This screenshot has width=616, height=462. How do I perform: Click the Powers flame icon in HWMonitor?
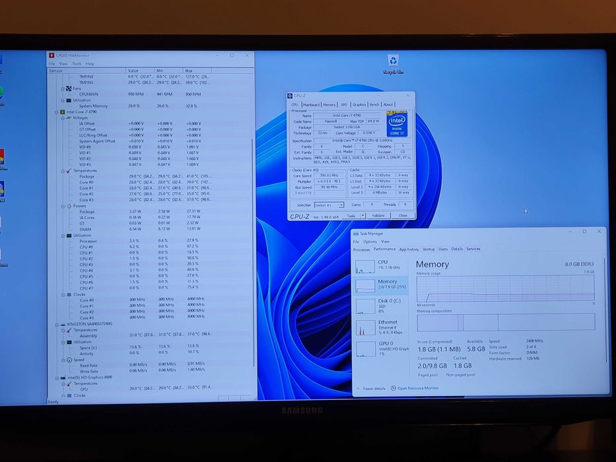(x=69, y=206)
